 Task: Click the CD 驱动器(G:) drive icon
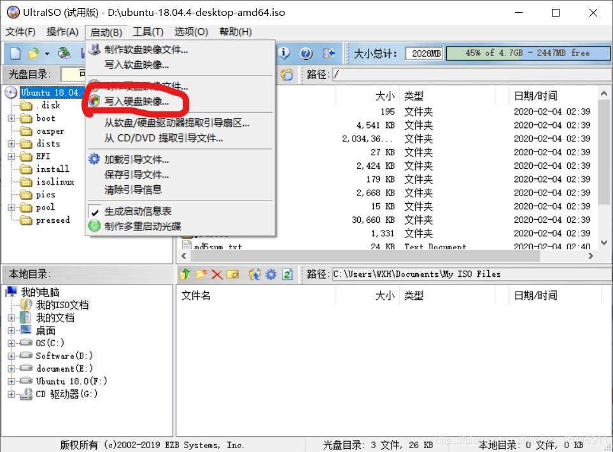26,393
